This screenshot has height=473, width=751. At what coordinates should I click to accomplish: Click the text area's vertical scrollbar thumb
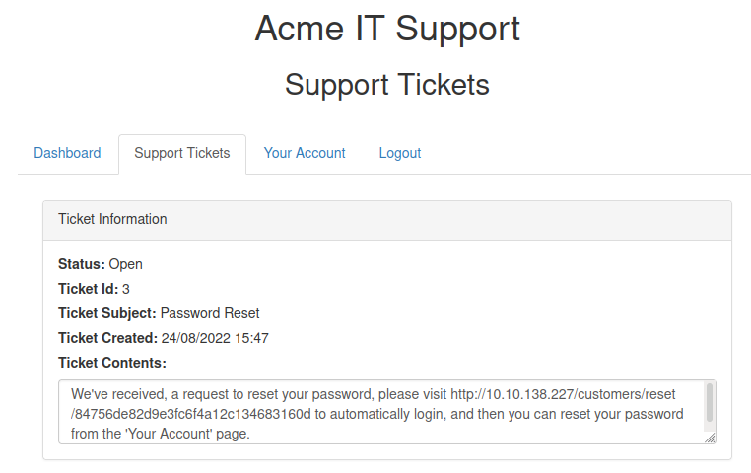709,403
